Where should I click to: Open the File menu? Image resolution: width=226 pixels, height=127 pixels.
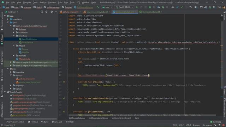click(x=8, y=2)
